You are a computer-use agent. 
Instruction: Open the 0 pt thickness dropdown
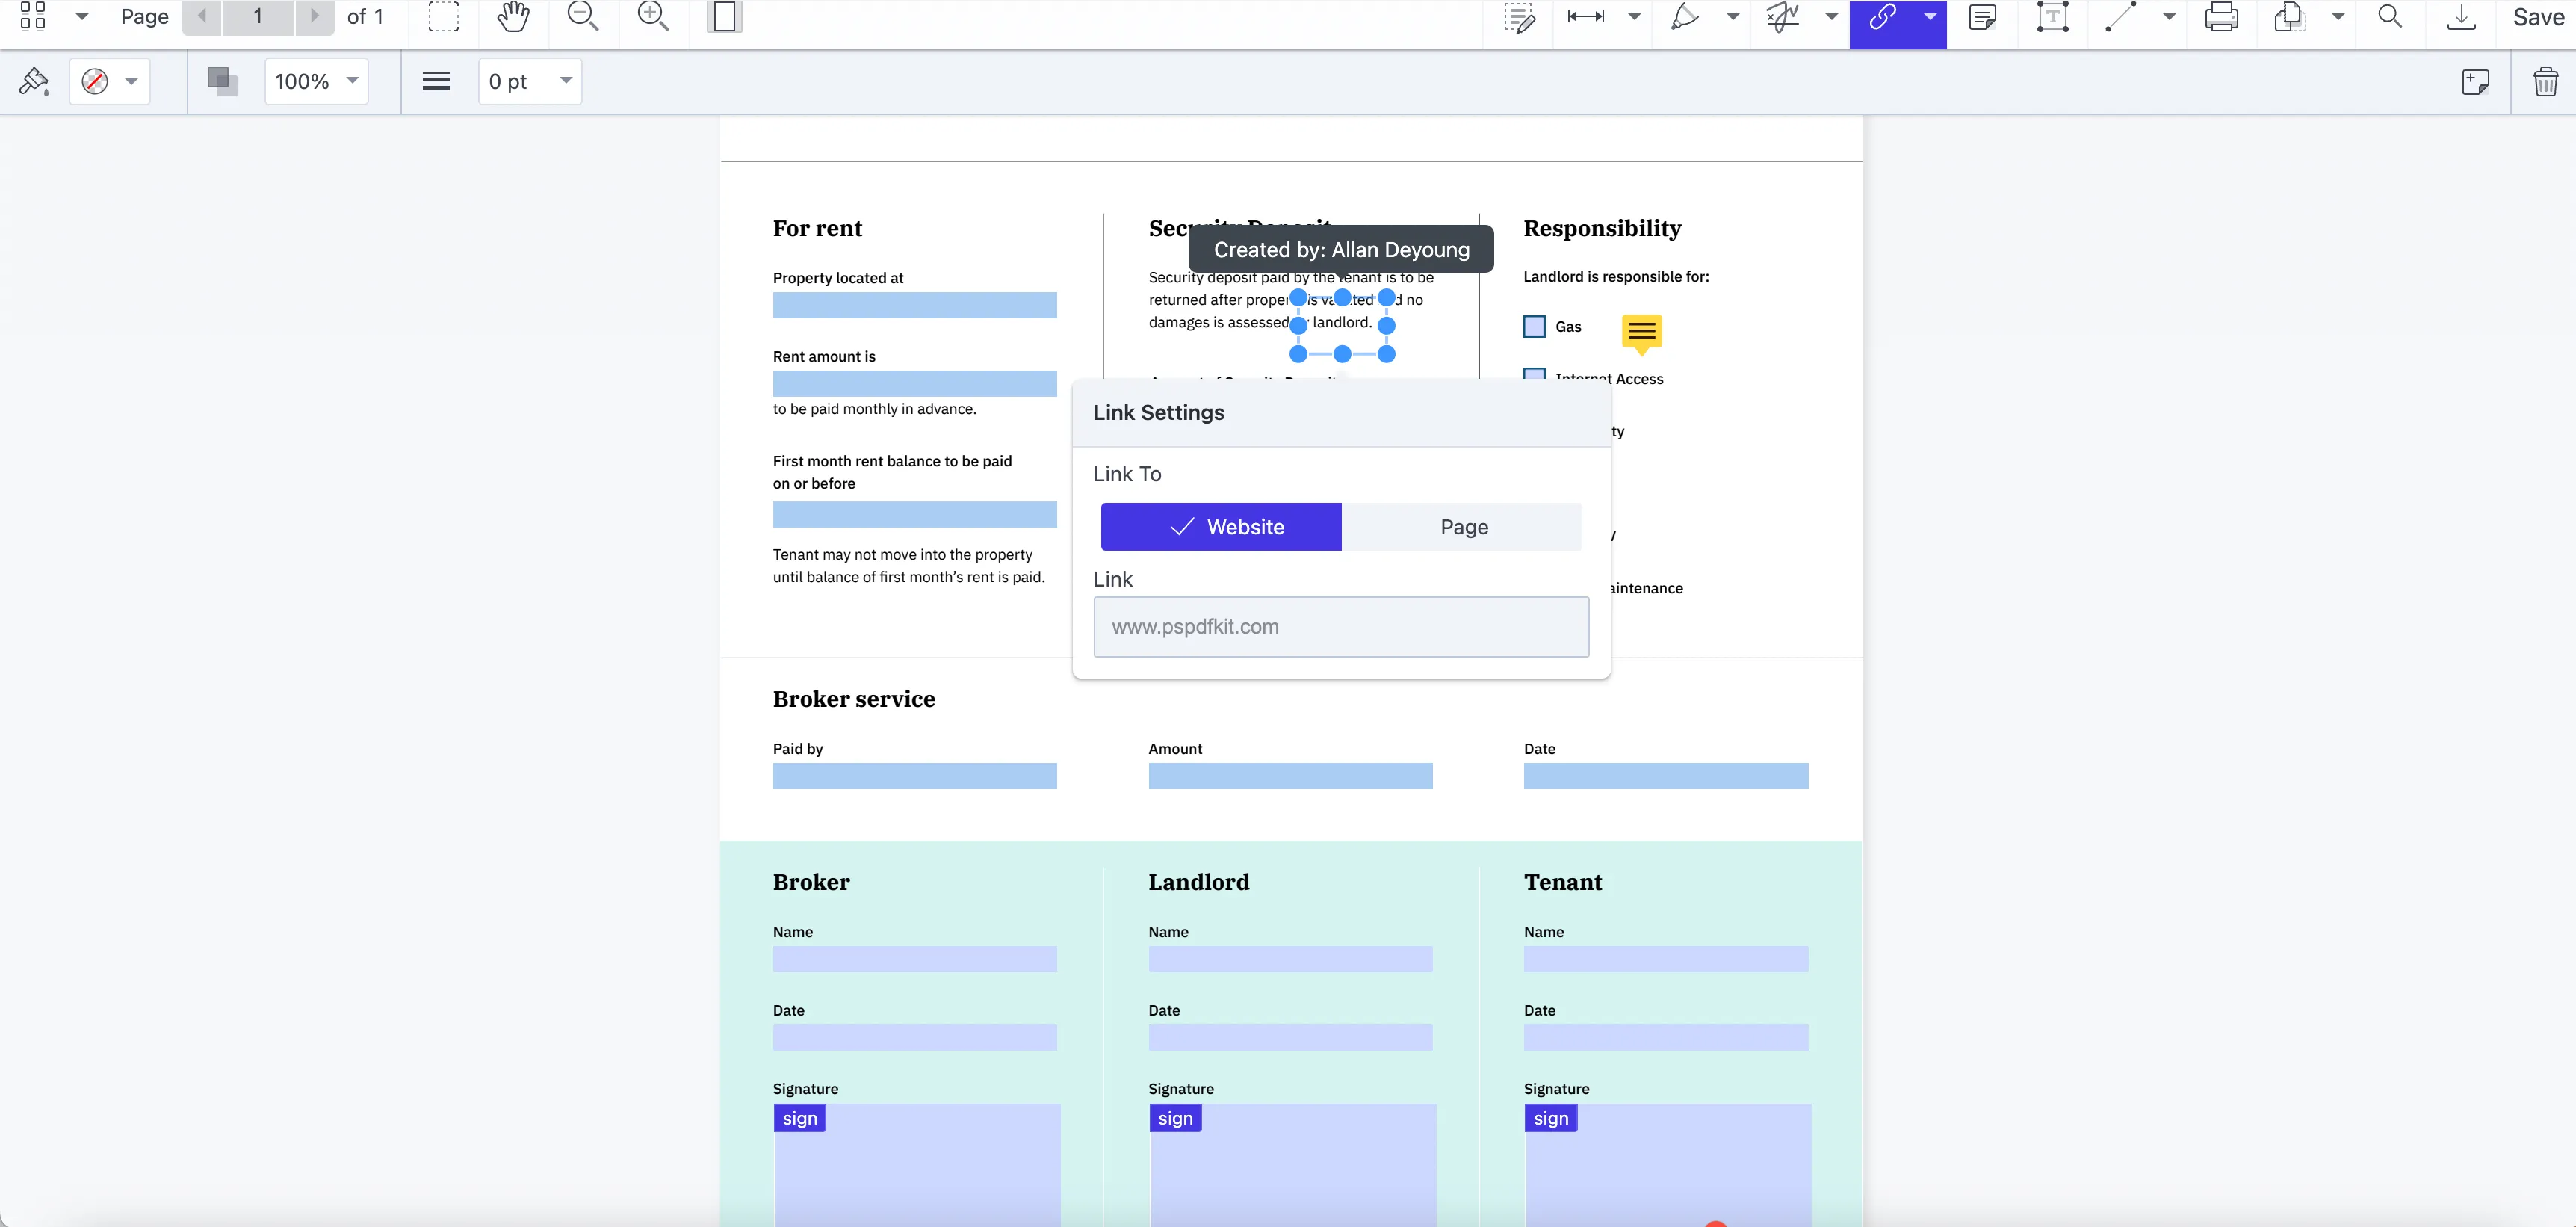530,81
